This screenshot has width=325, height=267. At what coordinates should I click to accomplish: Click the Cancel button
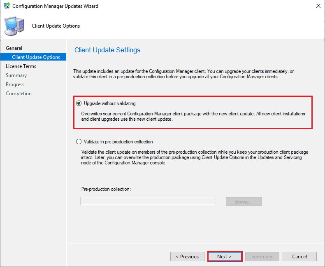point(299,257)
